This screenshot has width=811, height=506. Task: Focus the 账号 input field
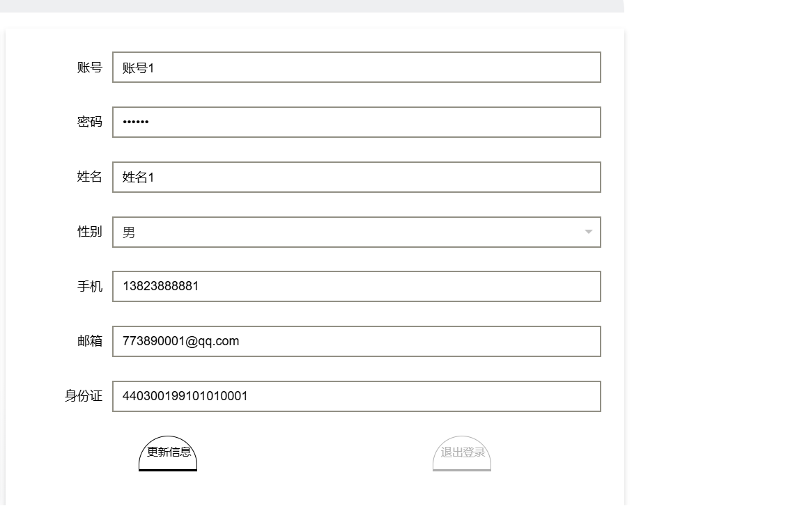[356, 68]
